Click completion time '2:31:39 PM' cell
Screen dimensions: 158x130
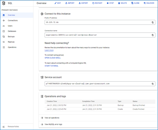coord(92,109)
